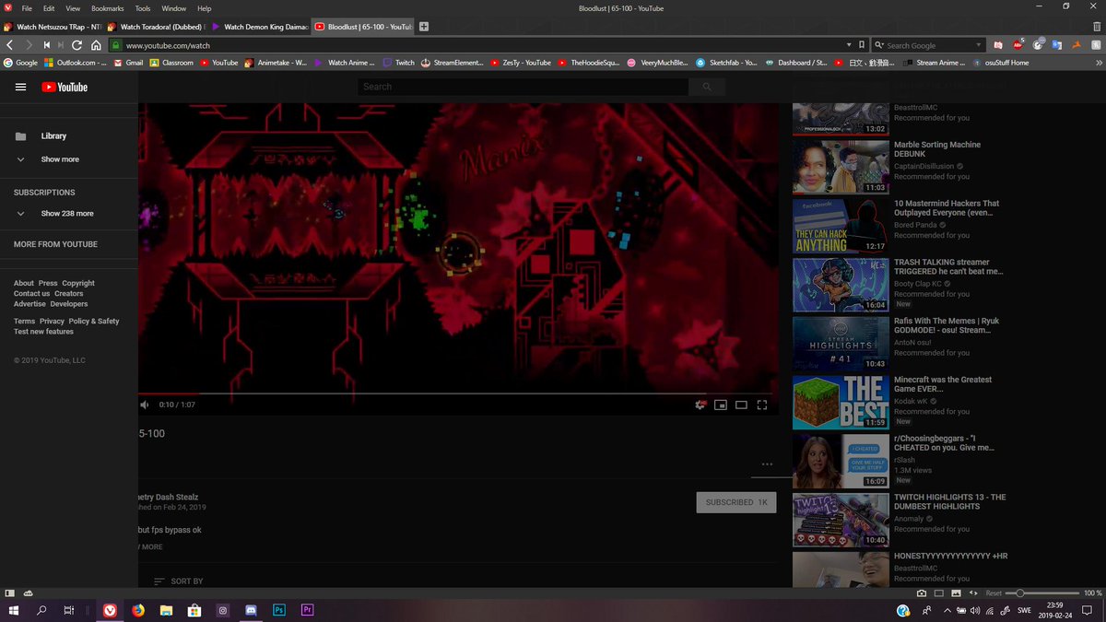Open the closed tabs trash icon
The image size is (1106, 622).
[1098, 27]
